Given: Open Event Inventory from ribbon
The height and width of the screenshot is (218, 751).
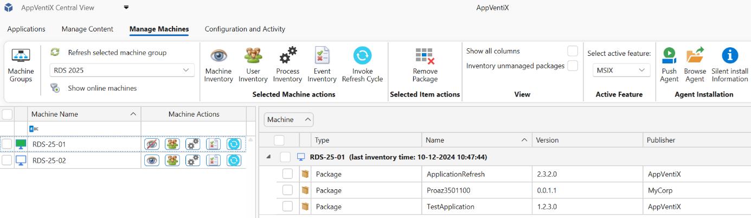Looking at the screenshot, I should point(322,65).
